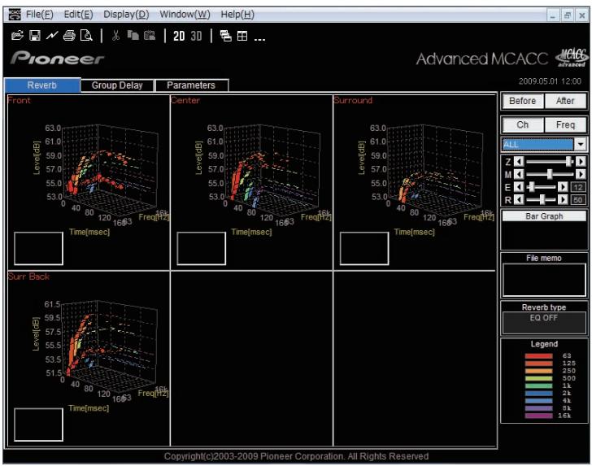Screen dimensions: 592x466
Task: Switch to the Group Delay tab
Action: [x=117, y=85]
